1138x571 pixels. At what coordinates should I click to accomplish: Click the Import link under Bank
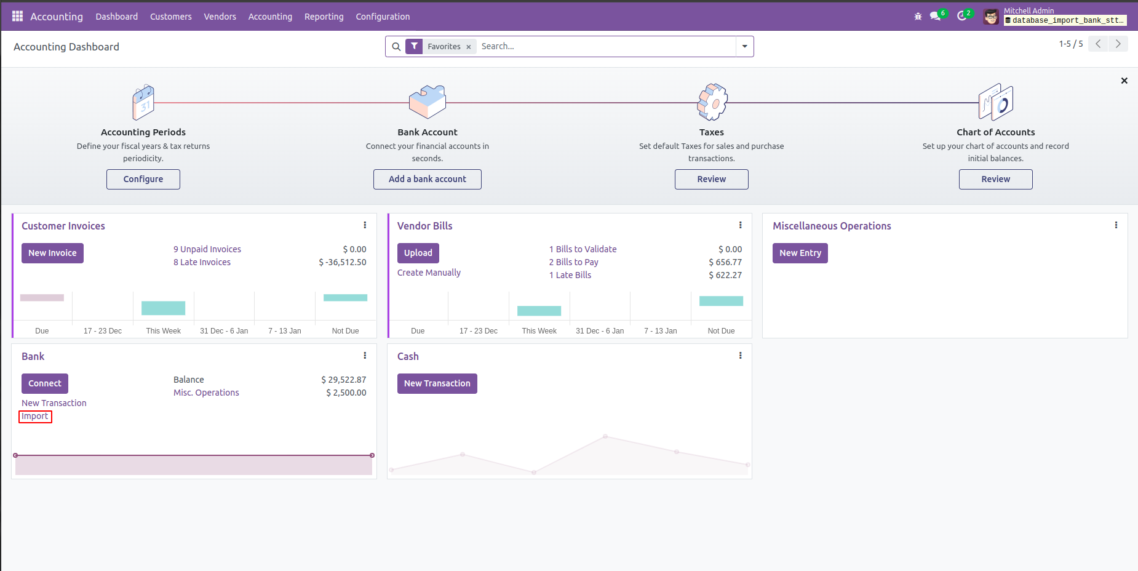35,417
